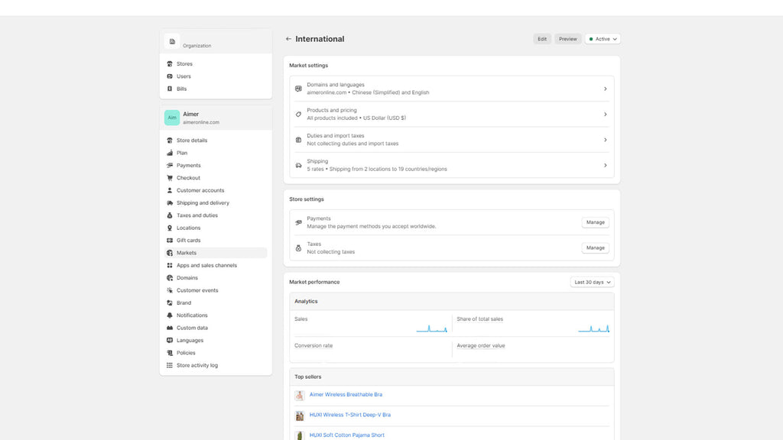The height and width of the screenshot is (440, 783).
Task: Click the Notifications bell icon
Action: pyautogui.click(x=170, y=315)
